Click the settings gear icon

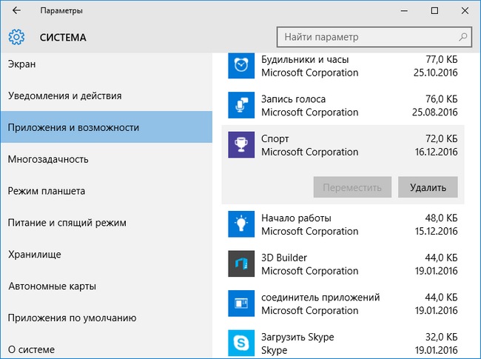tap(16, 37)
